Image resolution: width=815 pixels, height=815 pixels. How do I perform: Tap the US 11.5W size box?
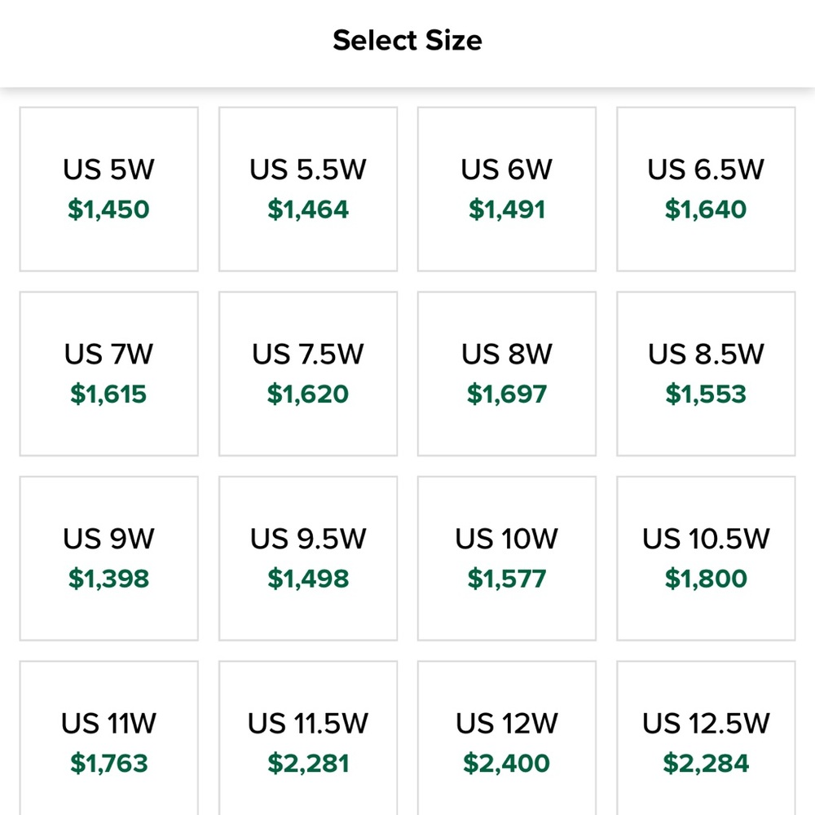click(308, 738)
